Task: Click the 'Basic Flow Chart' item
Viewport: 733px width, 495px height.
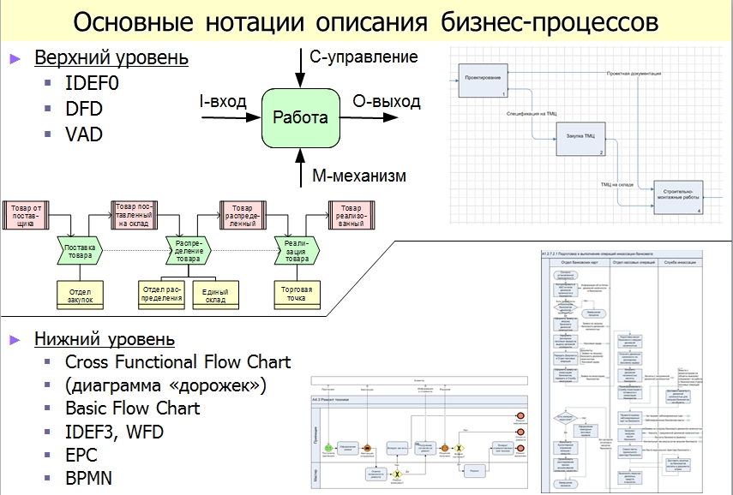Action: 133,409
